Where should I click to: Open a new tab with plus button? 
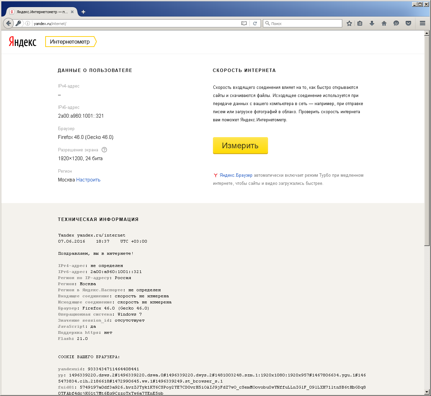pyautogui.click(x=83, y=12)
